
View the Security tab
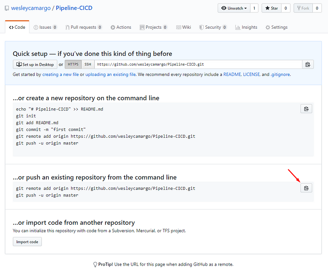(x=213, y=27)
